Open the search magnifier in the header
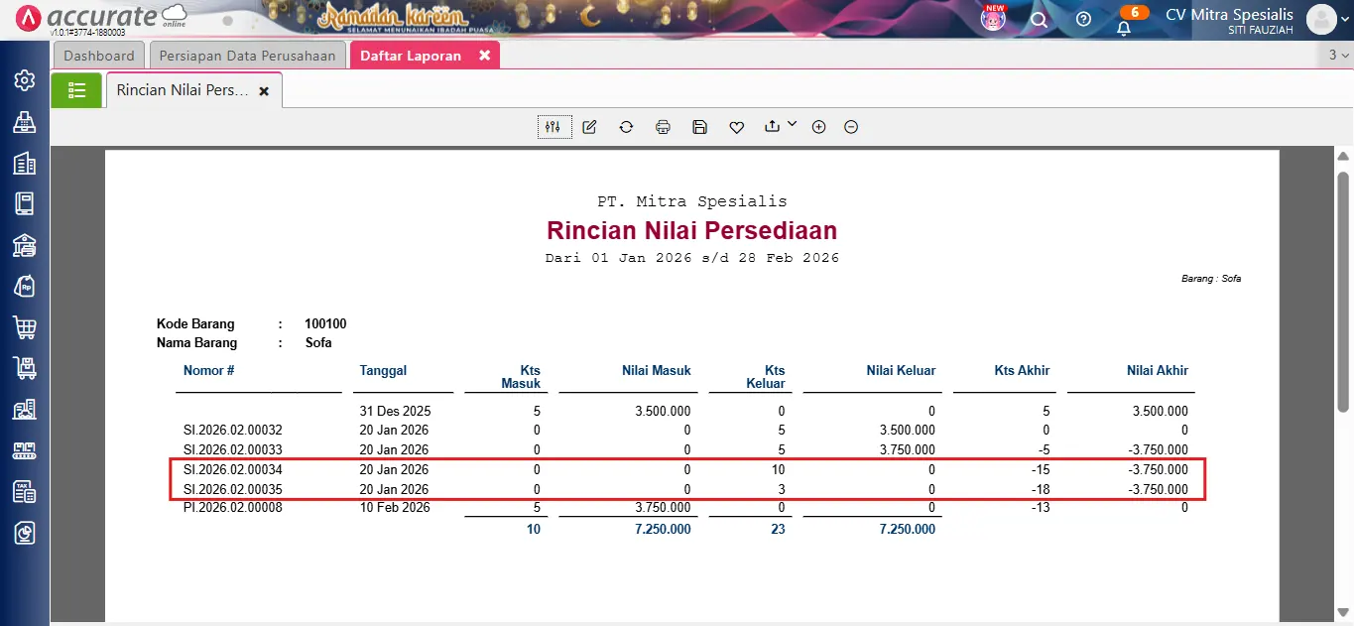The image size is (1354, 626). pyautogui.click(x=1038, y=20)
